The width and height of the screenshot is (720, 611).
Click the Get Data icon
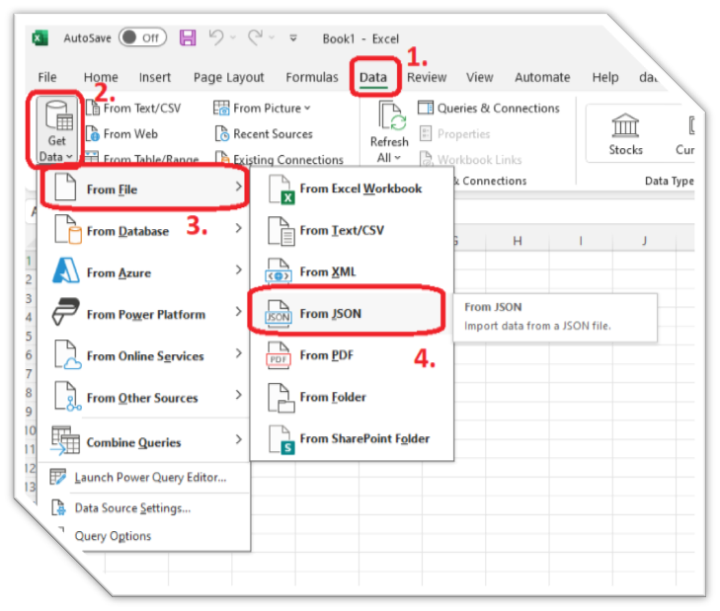56,118
